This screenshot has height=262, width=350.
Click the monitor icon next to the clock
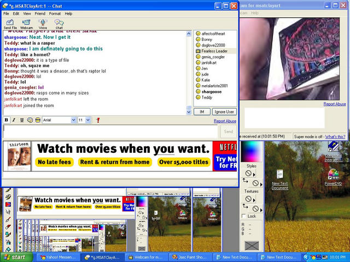coord(325,257)
